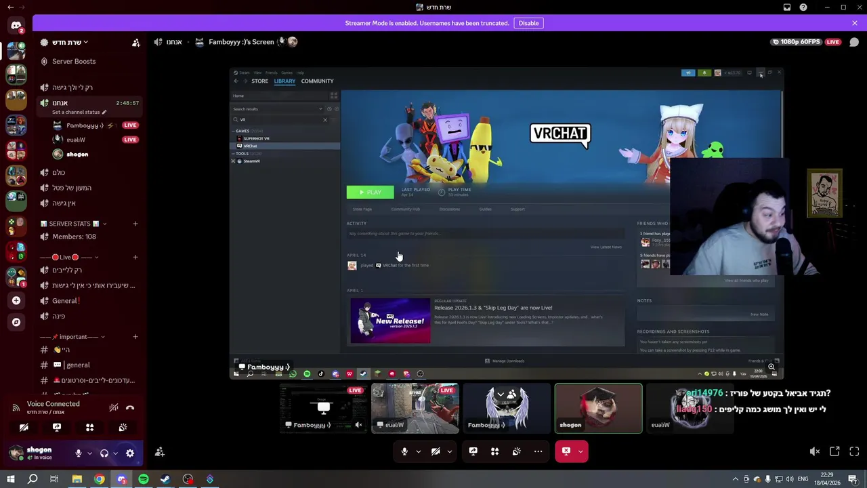This screenshot has width=867, height=488.
Task: Toggle noise suppression in voice panel
Action: (114, 407)
